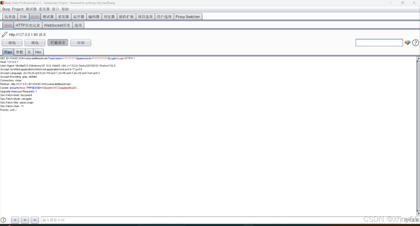Click the 放包 forward button

pyautogui.click(x=12, y=43)
